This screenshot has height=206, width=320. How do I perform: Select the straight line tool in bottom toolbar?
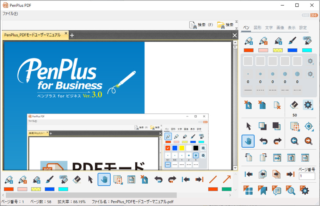pos(213,180)
